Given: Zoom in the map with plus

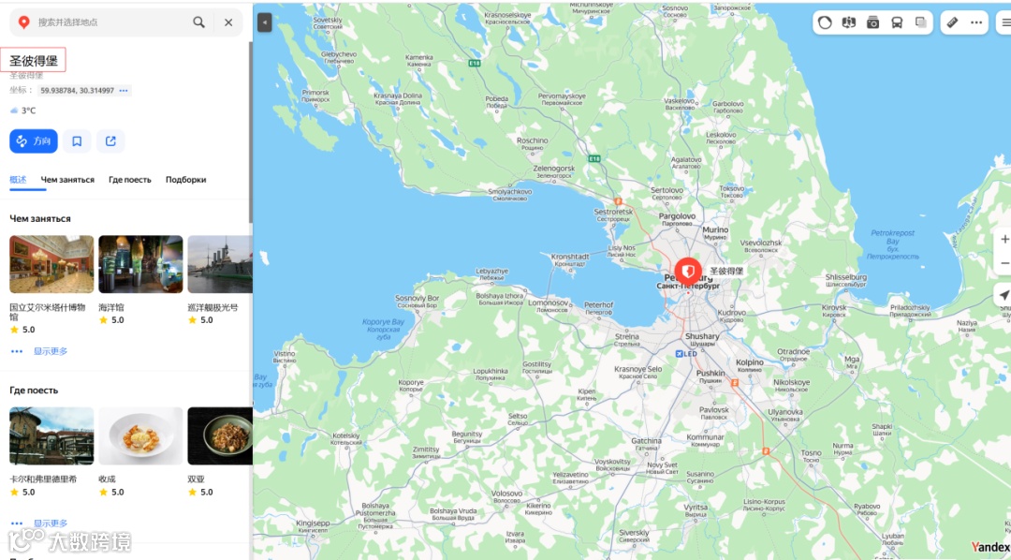Looking at the screenshot, I should coord(1004,240).
